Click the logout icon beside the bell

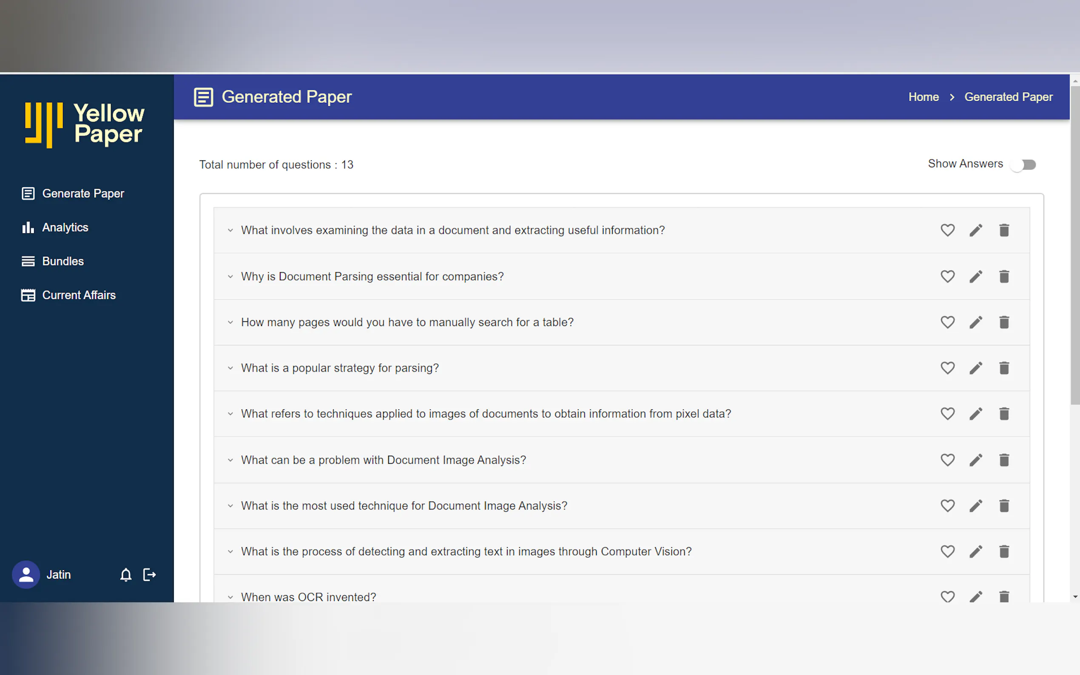[149, 575]
